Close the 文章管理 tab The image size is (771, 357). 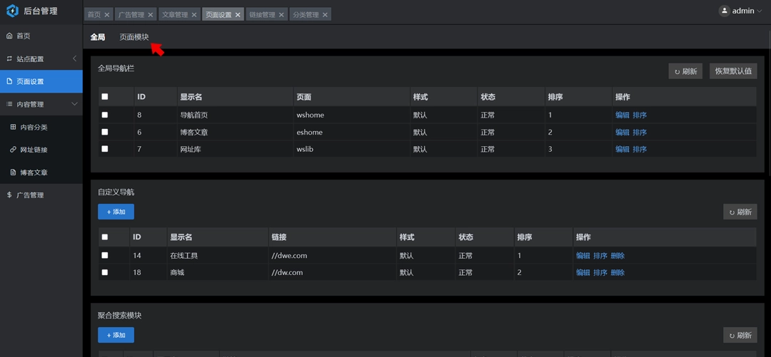click(x=194, y=15)
